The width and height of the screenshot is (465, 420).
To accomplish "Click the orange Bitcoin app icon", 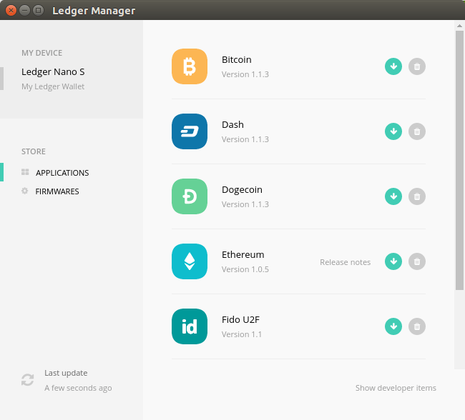I will click(x=189, y=66).
